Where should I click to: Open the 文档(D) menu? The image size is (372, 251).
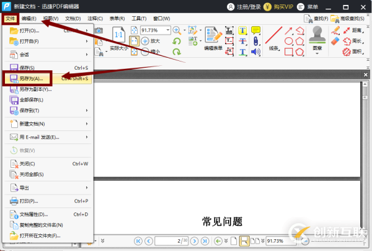click(73, 19)
